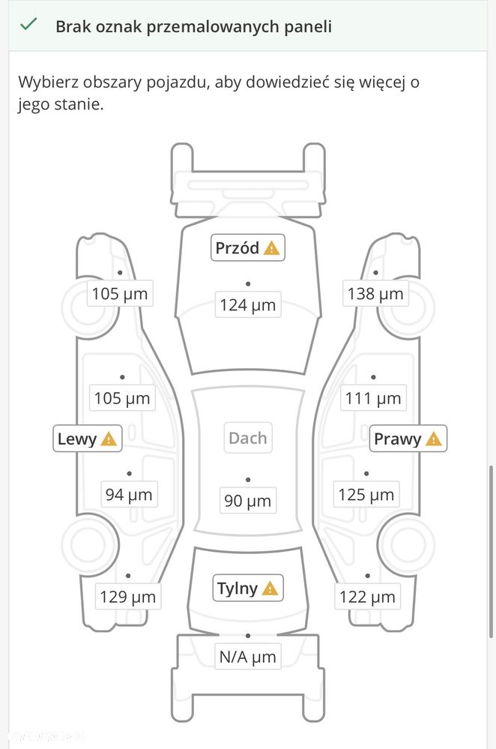Select the Dach roof area button
Image resolution: width=496 pixels, height=749 pixels.
(248, 438)
